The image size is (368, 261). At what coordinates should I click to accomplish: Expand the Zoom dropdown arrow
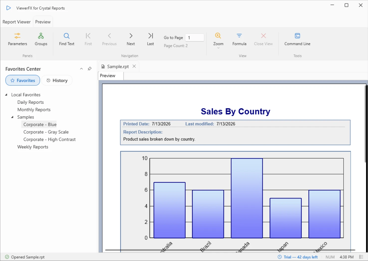tap(218, 48)
